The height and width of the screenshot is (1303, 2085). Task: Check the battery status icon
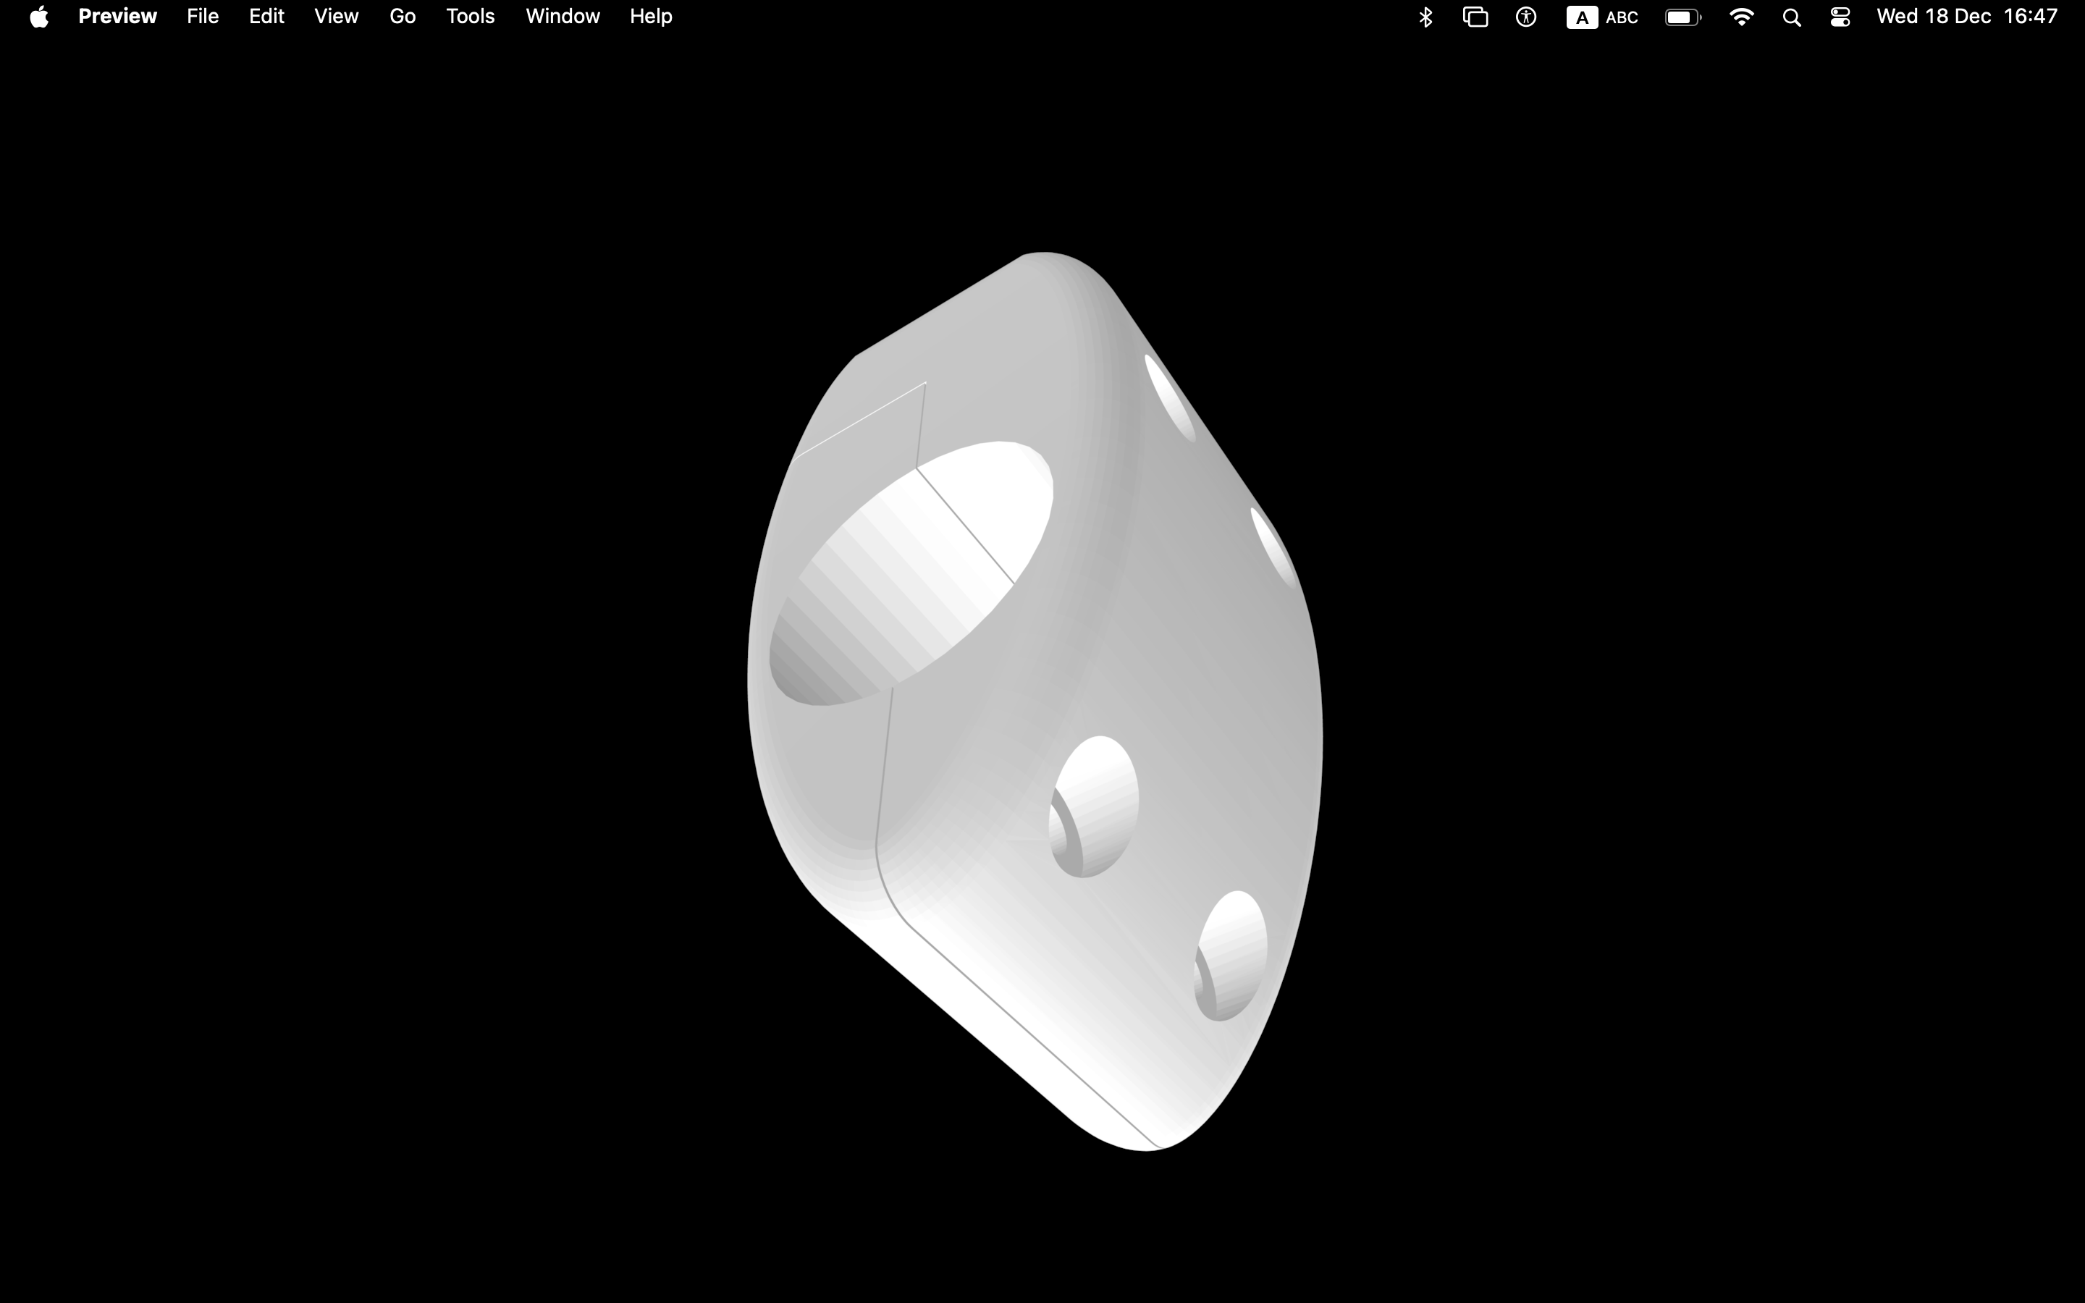point(1682,17)
